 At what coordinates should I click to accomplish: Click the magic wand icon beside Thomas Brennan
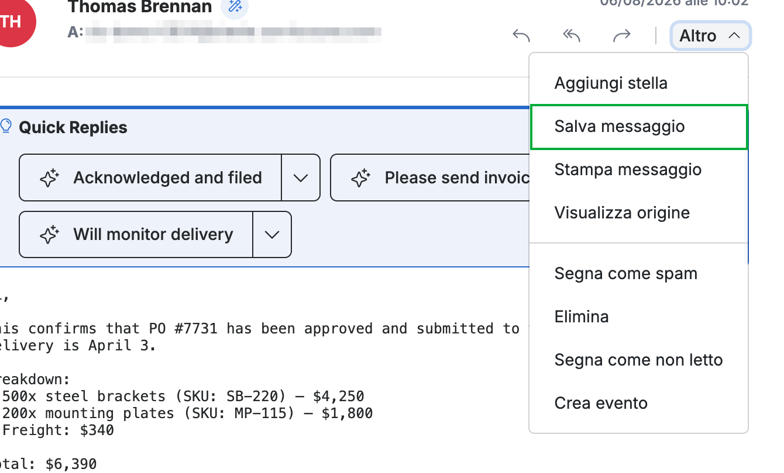click(x=235, y=7)
